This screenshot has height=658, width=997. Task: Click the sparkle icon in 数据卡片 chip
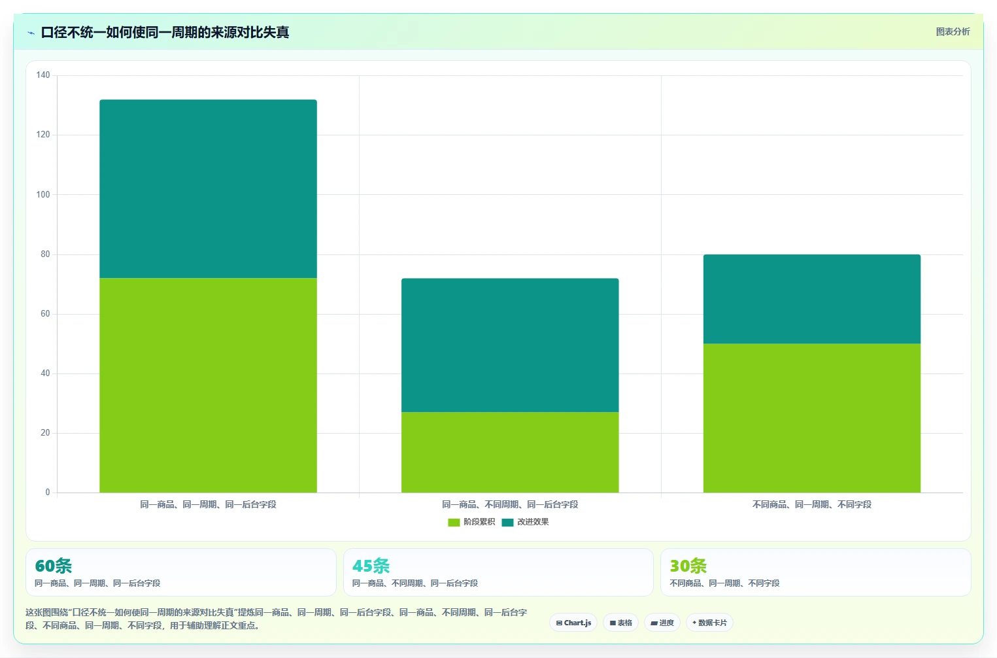point(694,623)
